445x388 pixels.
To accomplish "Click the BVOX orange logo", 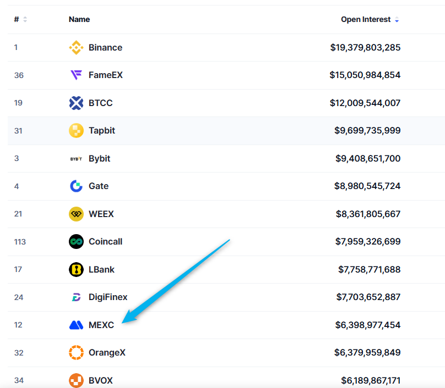I will coord(76,380).
